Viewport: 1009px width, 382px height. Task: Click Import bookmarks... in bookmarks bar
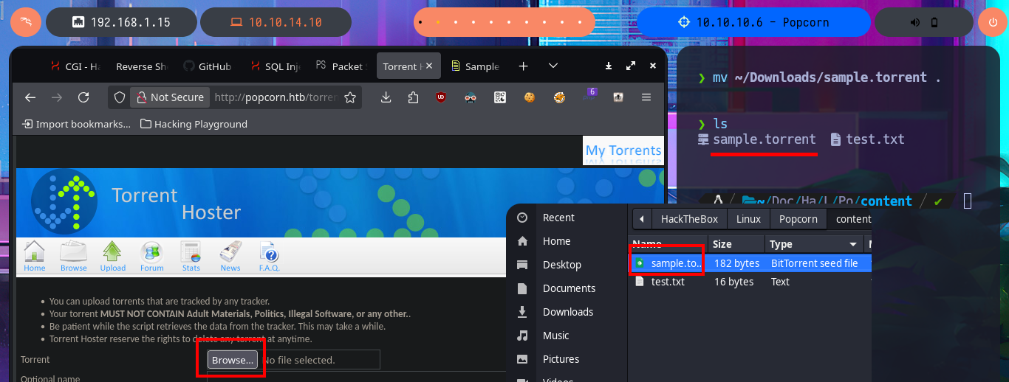pyautogui.click(x=77, y=124)
